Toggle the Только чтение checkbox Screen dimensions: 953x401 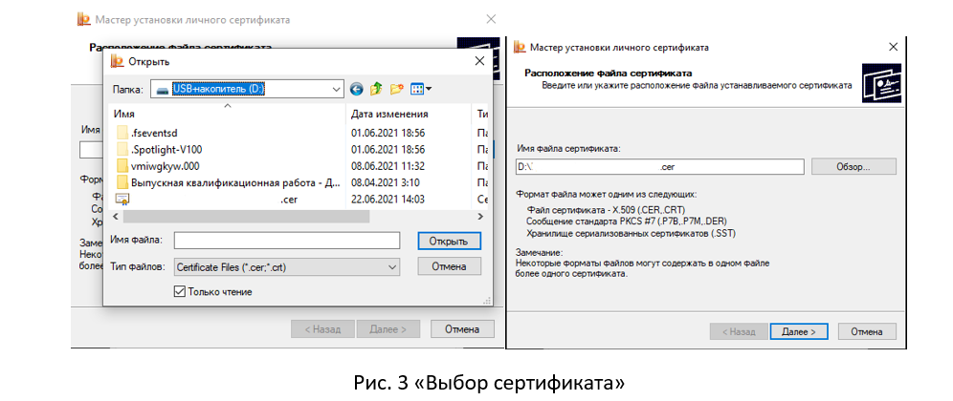tap(179, 291)
